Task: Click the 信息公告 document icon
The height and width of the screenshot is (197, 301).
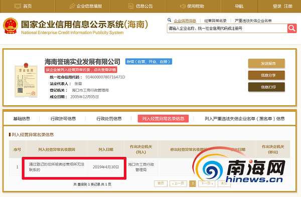Action: tap(131, 6)
